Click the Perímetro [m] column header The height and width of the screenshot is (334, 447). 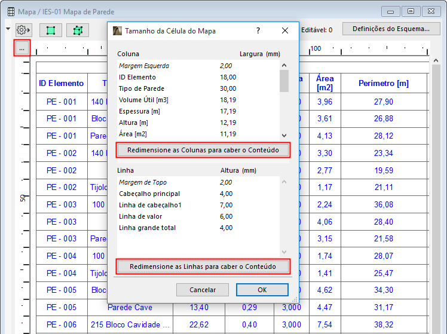[x=383, y=83]
